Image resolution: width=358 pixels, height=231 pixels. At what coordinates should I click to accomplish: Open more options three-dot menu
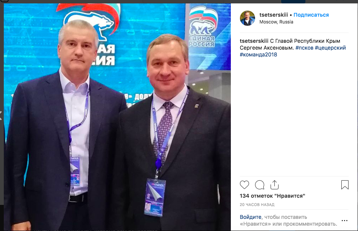[x=344, y=220]
